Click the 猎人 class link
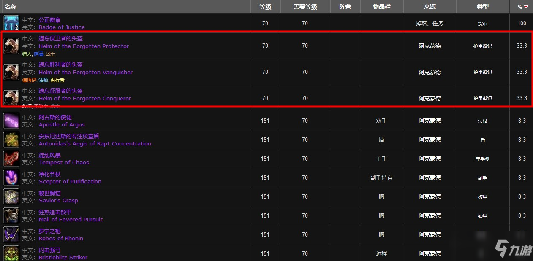Image resolution: width=533 pixels, height=261 pixels. coord(27,54)
